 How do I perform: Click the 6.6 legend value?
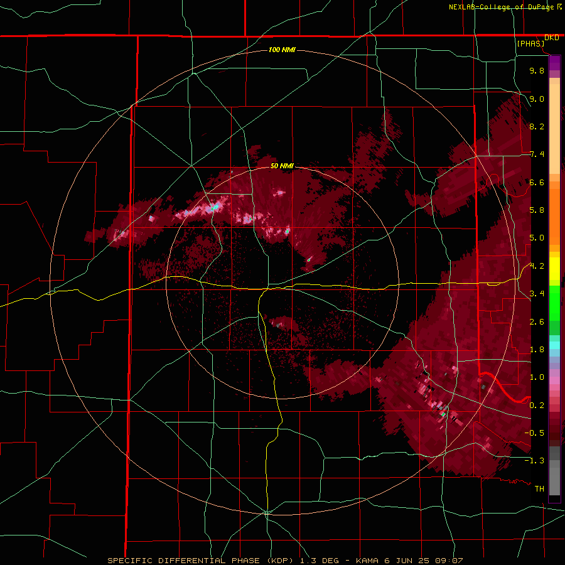537,182
